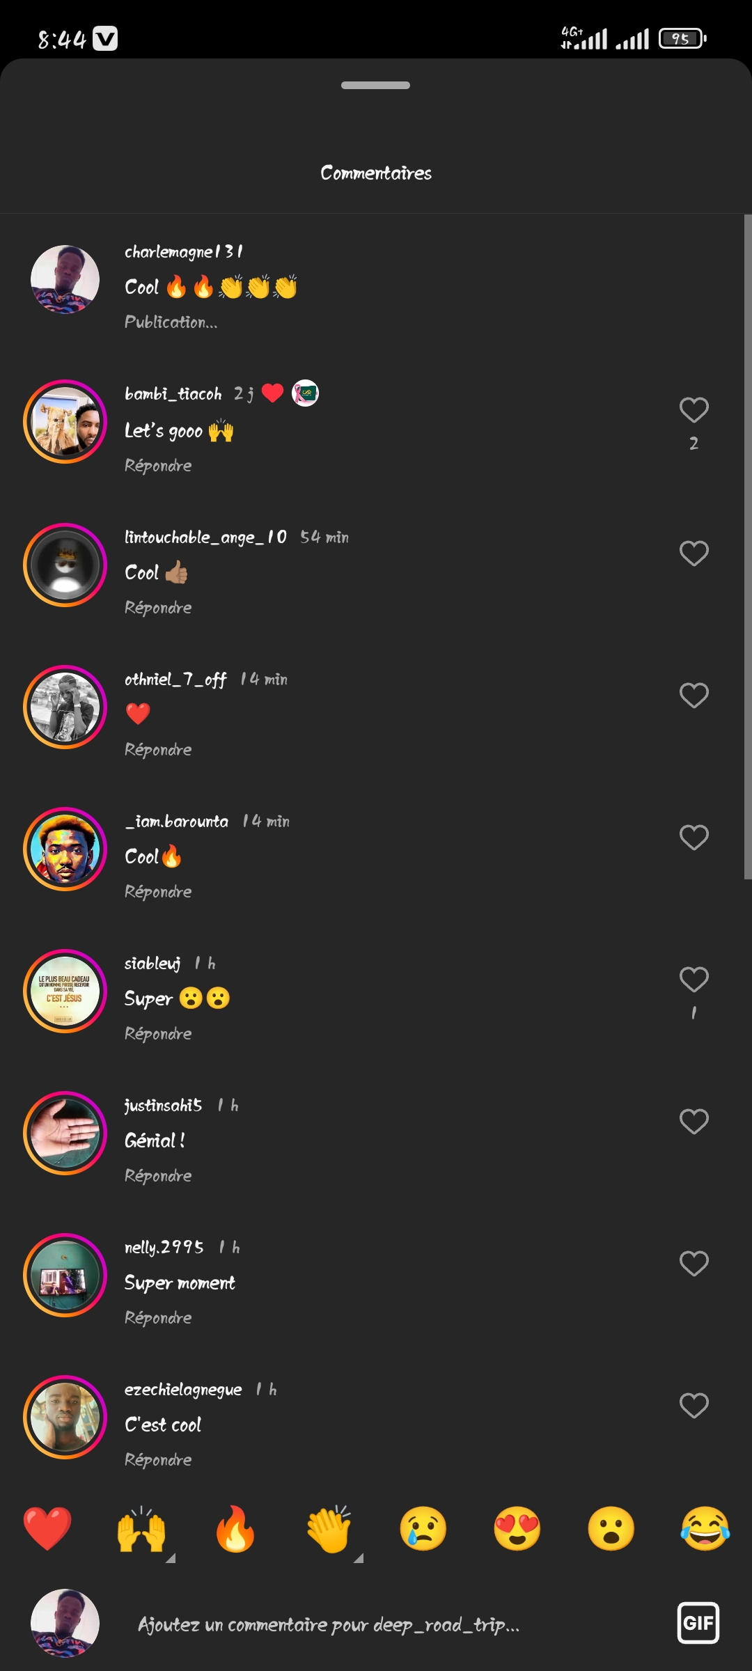
Task: Insert the crying face quick emoji
Action: (x=423, y=1529)
